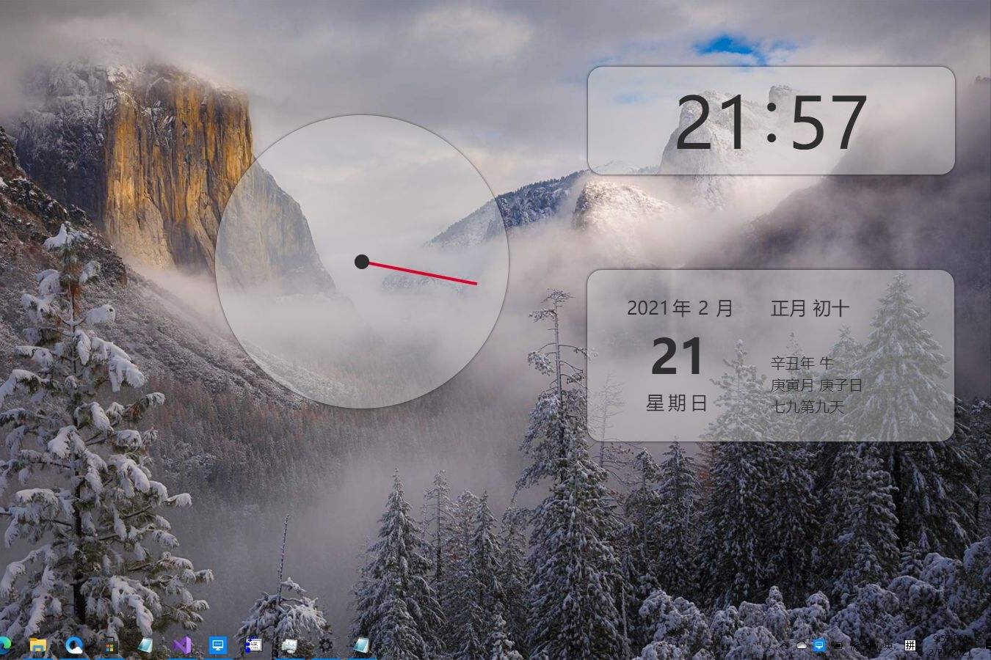Viewport: 991px width, 660px height.
Task: Click the blue monitor tray icon
Action: tap(818, 645)
